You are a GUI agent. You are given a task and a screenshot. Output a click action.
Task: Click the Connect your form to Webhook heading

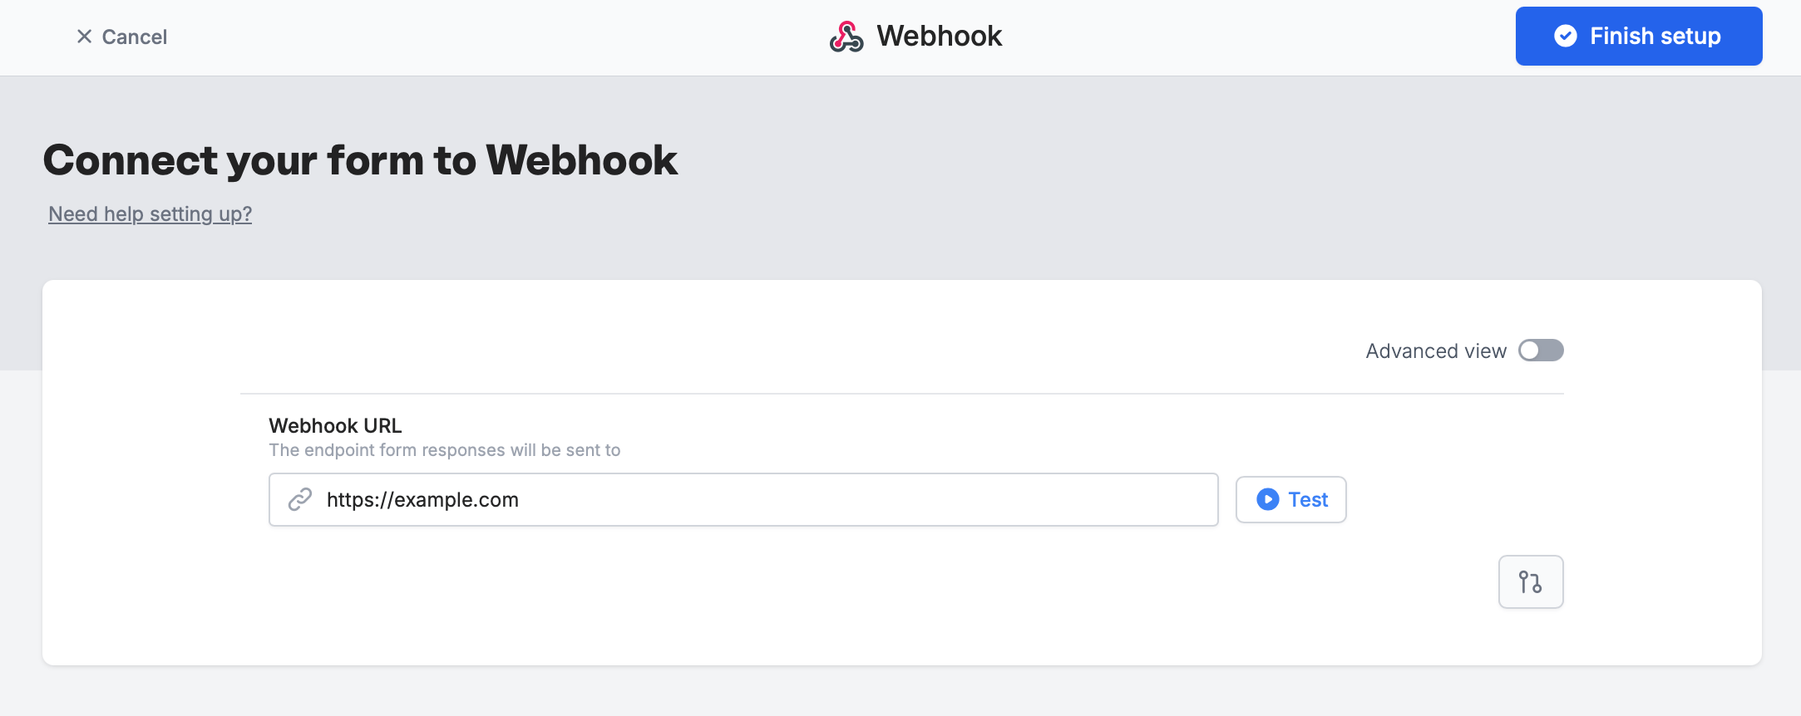pyautogui.click(x=360, y=159)
